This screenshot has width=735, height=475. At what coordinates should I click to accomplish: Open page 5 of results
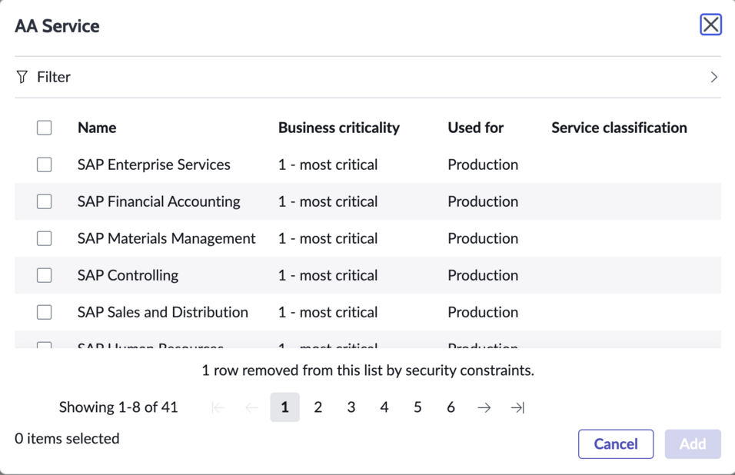(x=417, y=407)
